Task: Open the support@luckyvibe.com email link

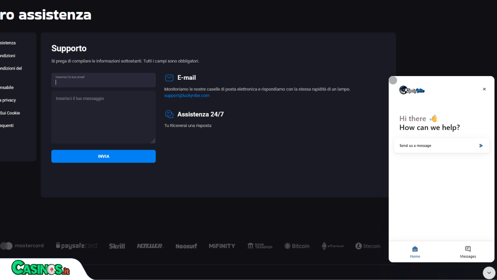Action: tap(187, 95)
